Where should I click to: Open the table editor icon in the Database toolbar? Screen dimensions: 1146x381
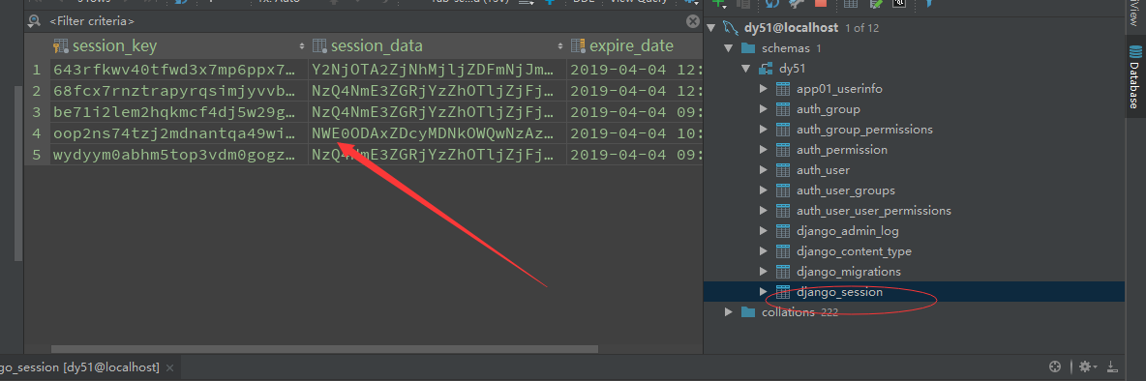[x=850, y=3]
